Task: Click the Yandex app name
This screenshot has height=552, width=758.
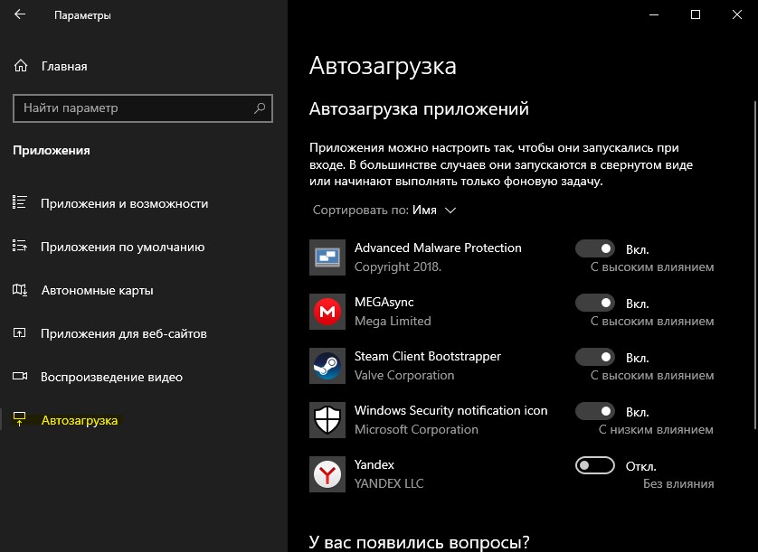Action: (x=374, y=464)
